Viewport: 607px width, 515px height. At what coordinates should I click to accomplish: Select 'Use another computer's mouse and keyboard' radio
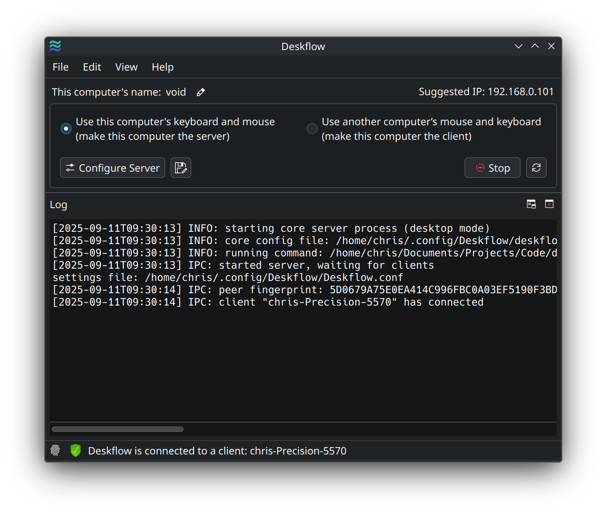[312, 129]
